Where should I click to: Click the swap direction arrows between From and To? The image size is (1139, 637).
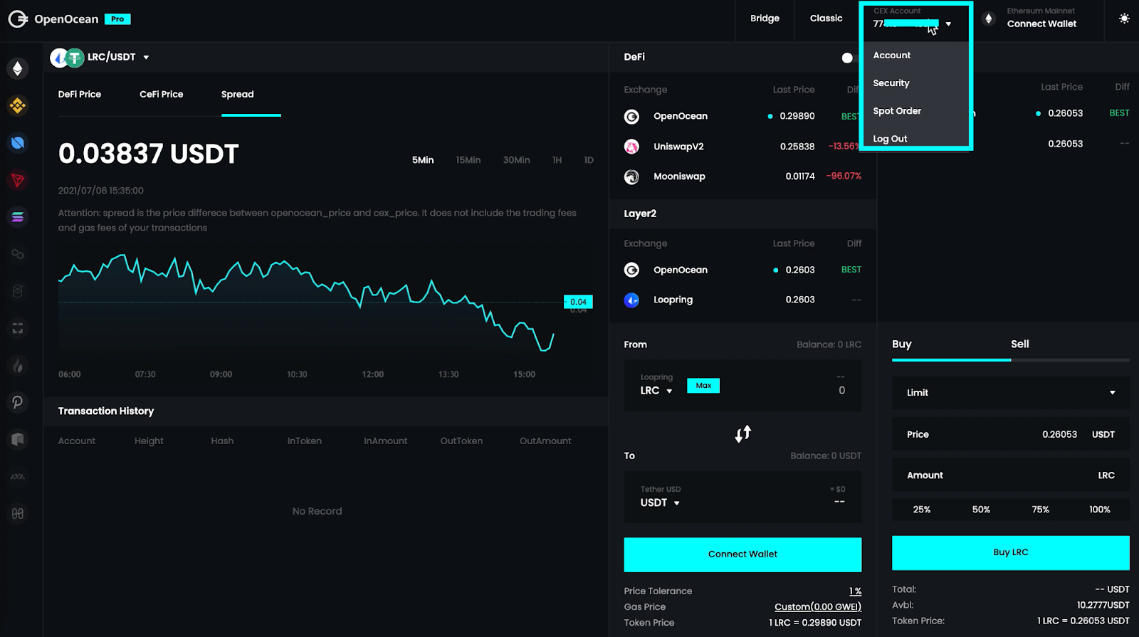(x=743, y=433)
